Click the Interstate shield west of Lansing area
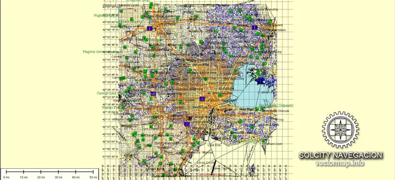 point(150,29)
